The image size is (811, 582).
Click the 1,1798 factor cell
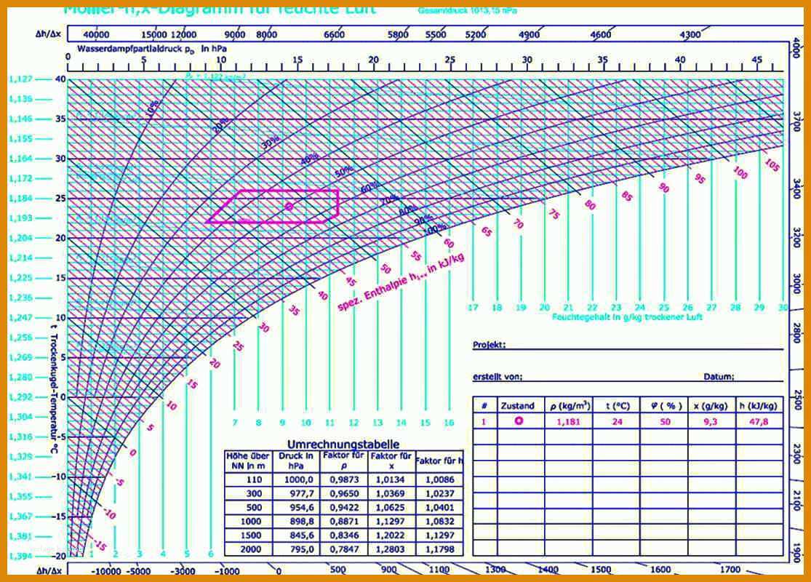pos(439,549)
